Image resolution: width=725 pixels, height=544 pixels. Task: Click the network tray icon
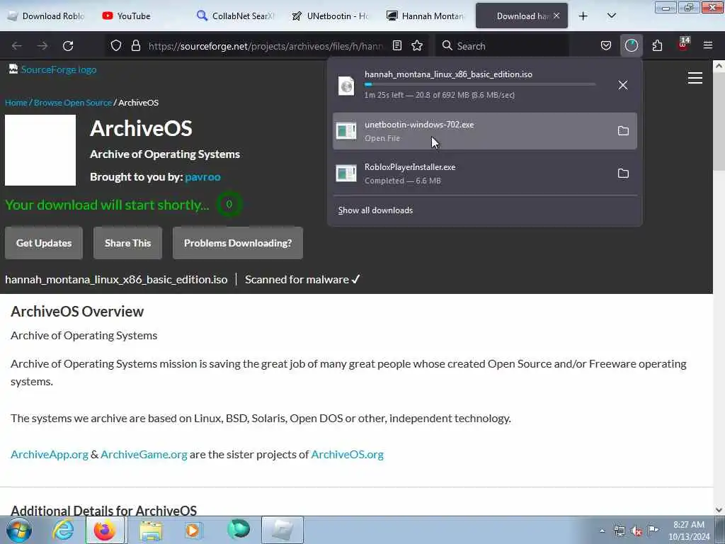click(620, 531)
